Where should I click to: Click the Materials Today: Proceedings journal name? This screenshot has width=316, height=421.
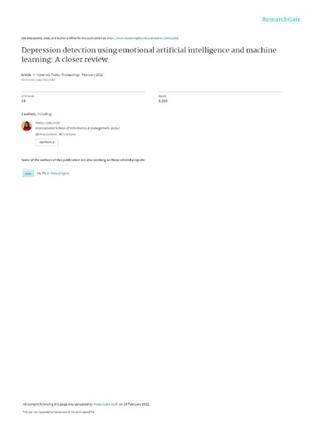[x=58, y=75]
